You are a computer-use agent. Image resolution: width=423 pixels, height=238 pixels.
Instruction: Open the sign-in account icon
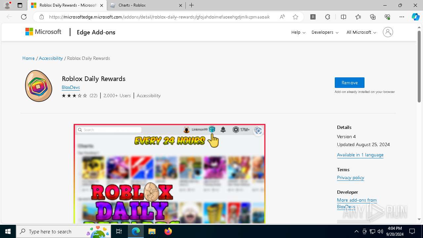tap(388, 32)
